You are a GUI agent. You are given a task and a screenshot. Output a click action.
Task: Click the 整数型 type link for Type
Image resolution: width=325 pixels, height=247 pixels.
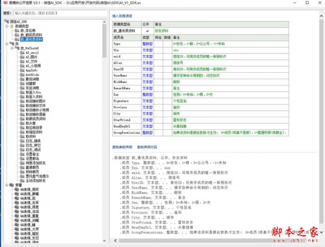pos(146,45)
